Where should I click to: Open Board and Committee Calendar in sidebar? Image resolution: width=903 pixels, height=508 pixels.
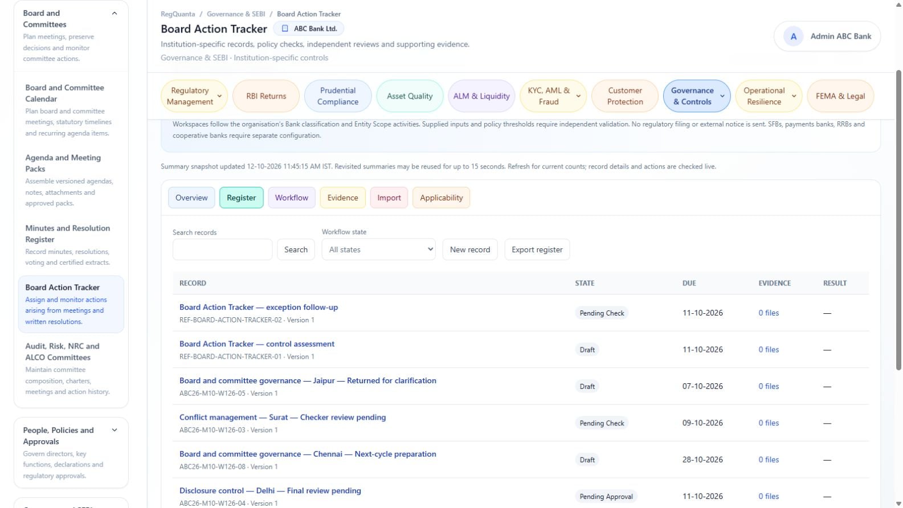71,110
